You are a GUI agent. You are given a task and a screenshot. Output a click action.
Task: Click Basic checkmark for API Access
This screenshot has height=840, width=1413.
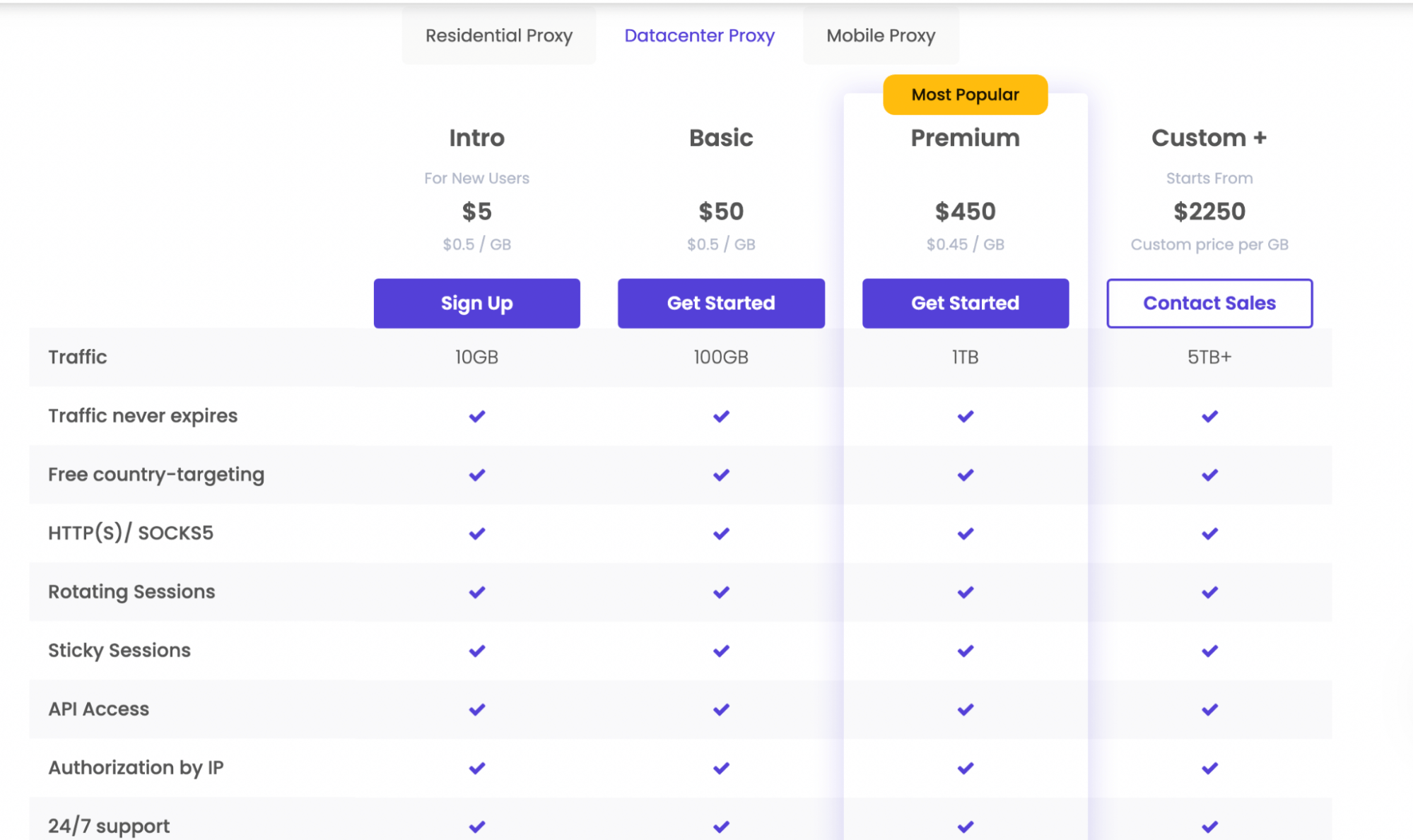pyautogui.click(x=720, y=709)
